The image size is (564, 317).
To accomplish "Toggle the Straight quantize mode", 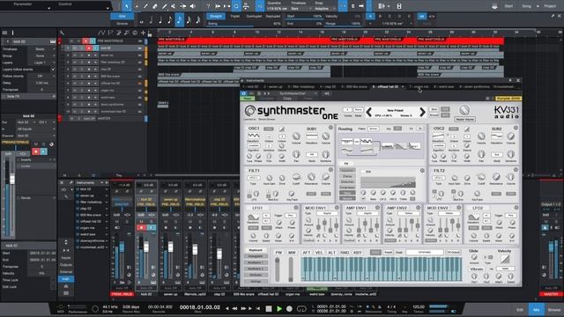I will (x=215, y=16).
